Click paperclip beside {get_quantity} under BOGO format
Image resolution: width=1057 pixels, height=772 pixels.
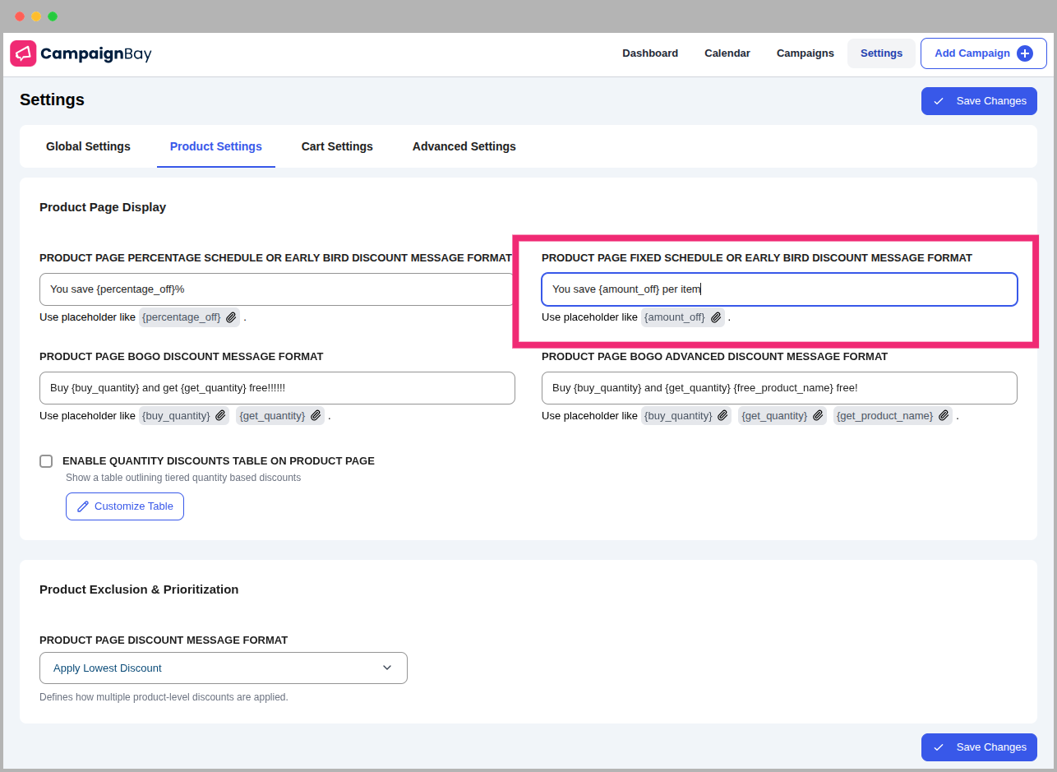316,416
